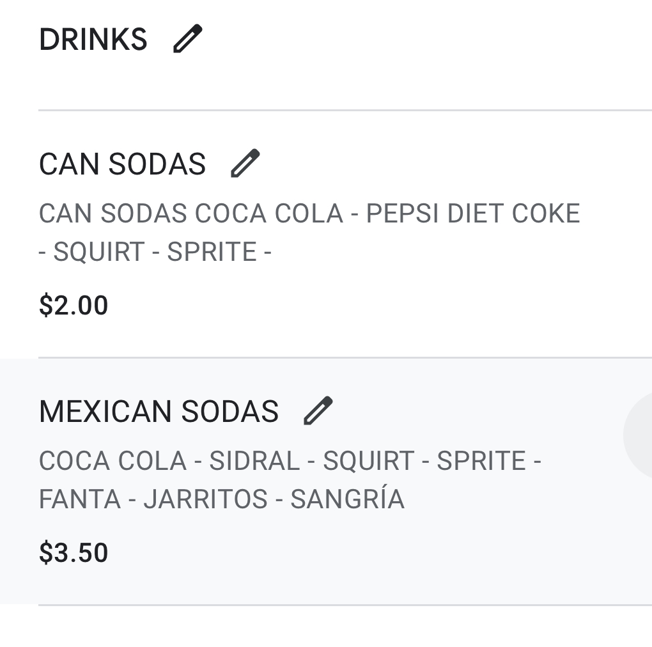The width and height of the screenshot is (652, 647).
Task: Click the $2.00 price under CAN SODAS
Action: (74, 306)
